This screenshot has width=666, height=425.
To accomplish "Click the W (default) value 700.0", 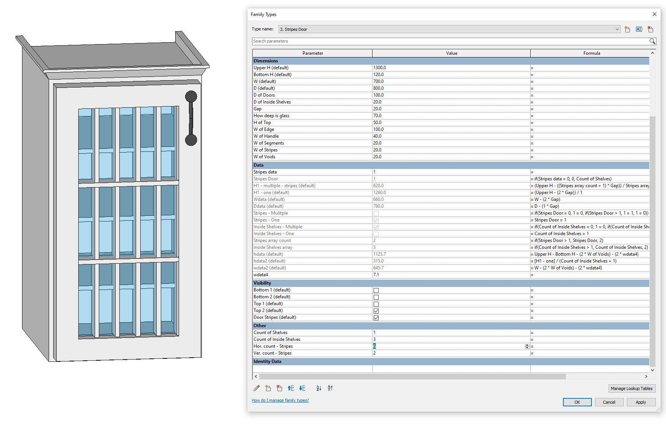I will point(378,81).
